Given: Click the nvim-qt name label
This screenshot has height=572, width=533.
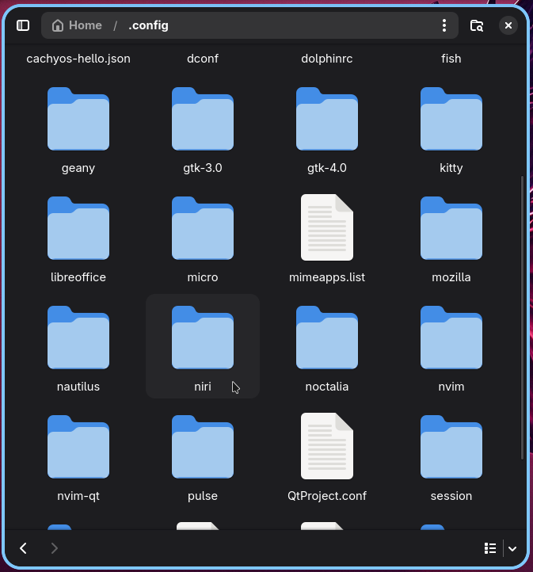Looking at the screenshot, I should [78, 496].
